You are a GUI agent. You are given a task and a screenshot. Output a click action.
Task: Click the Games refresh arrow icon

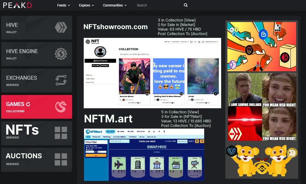coord(28,104)
